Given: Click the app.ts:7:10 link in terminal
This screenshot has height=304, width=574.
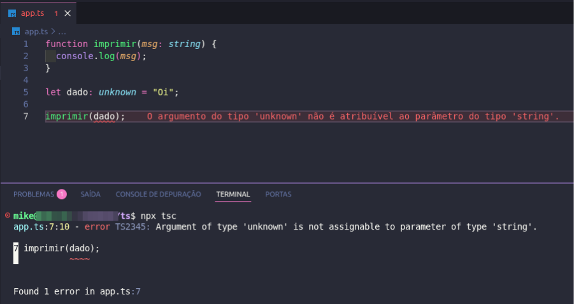Looking at the screenshot, I should click(41, 227).
